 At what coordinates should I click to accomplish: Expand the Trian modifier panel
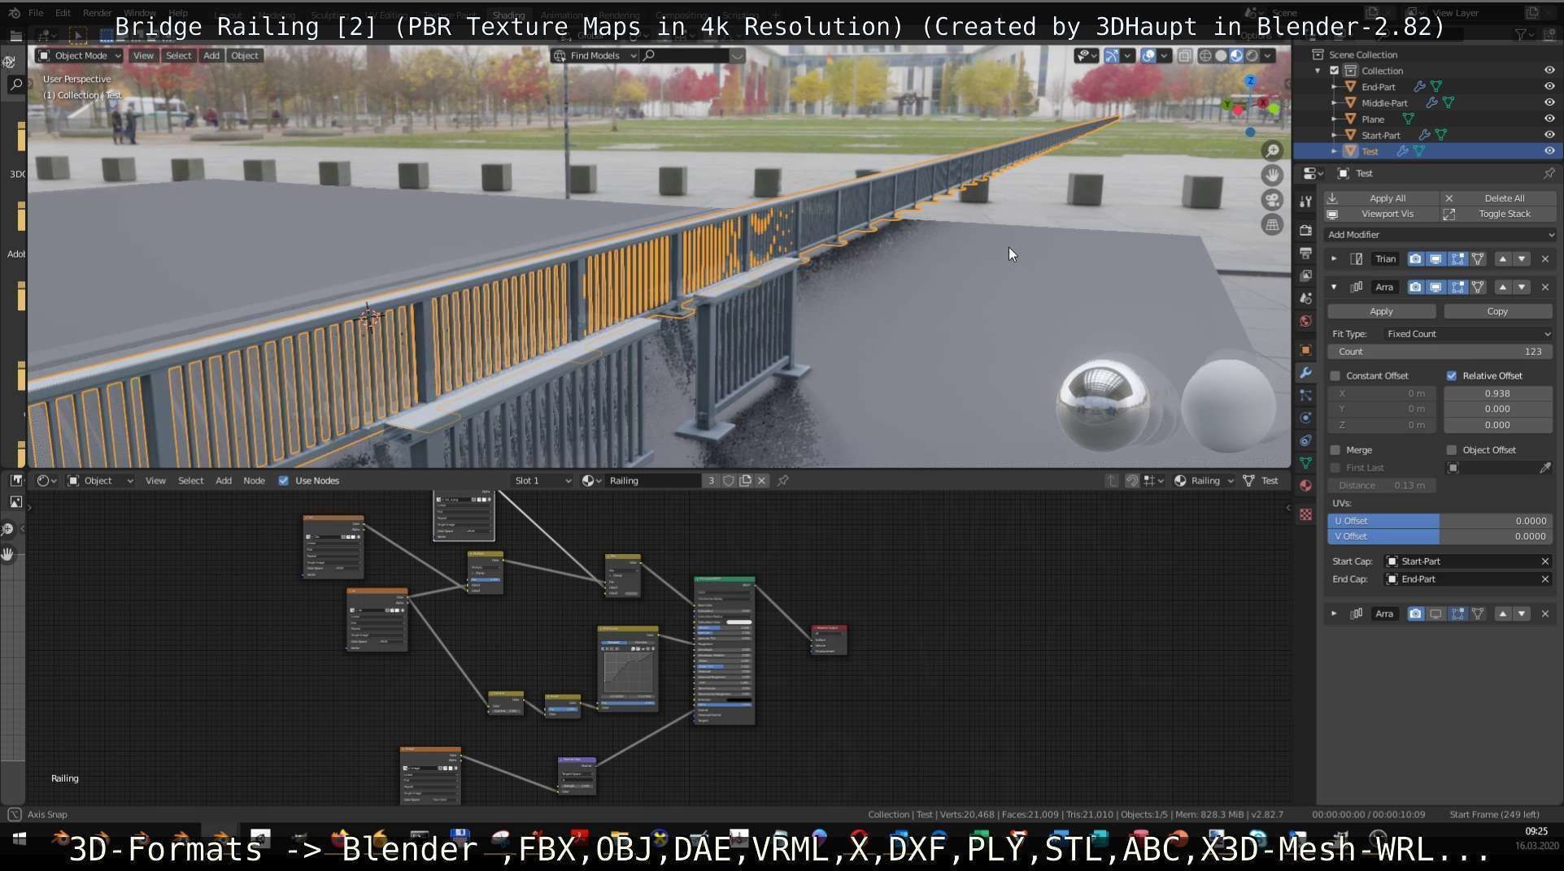coord(1334,259)
